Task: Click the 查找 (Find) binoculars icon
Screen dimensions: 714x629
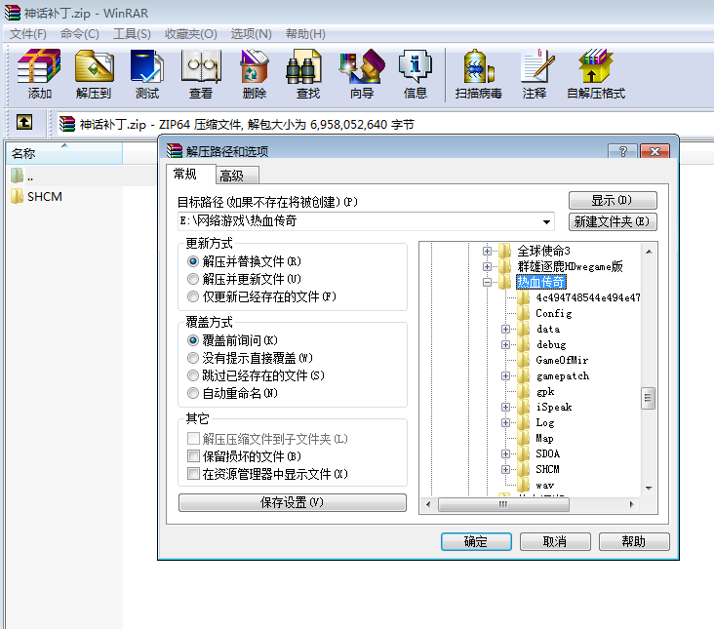Action: tap(308, 74)
